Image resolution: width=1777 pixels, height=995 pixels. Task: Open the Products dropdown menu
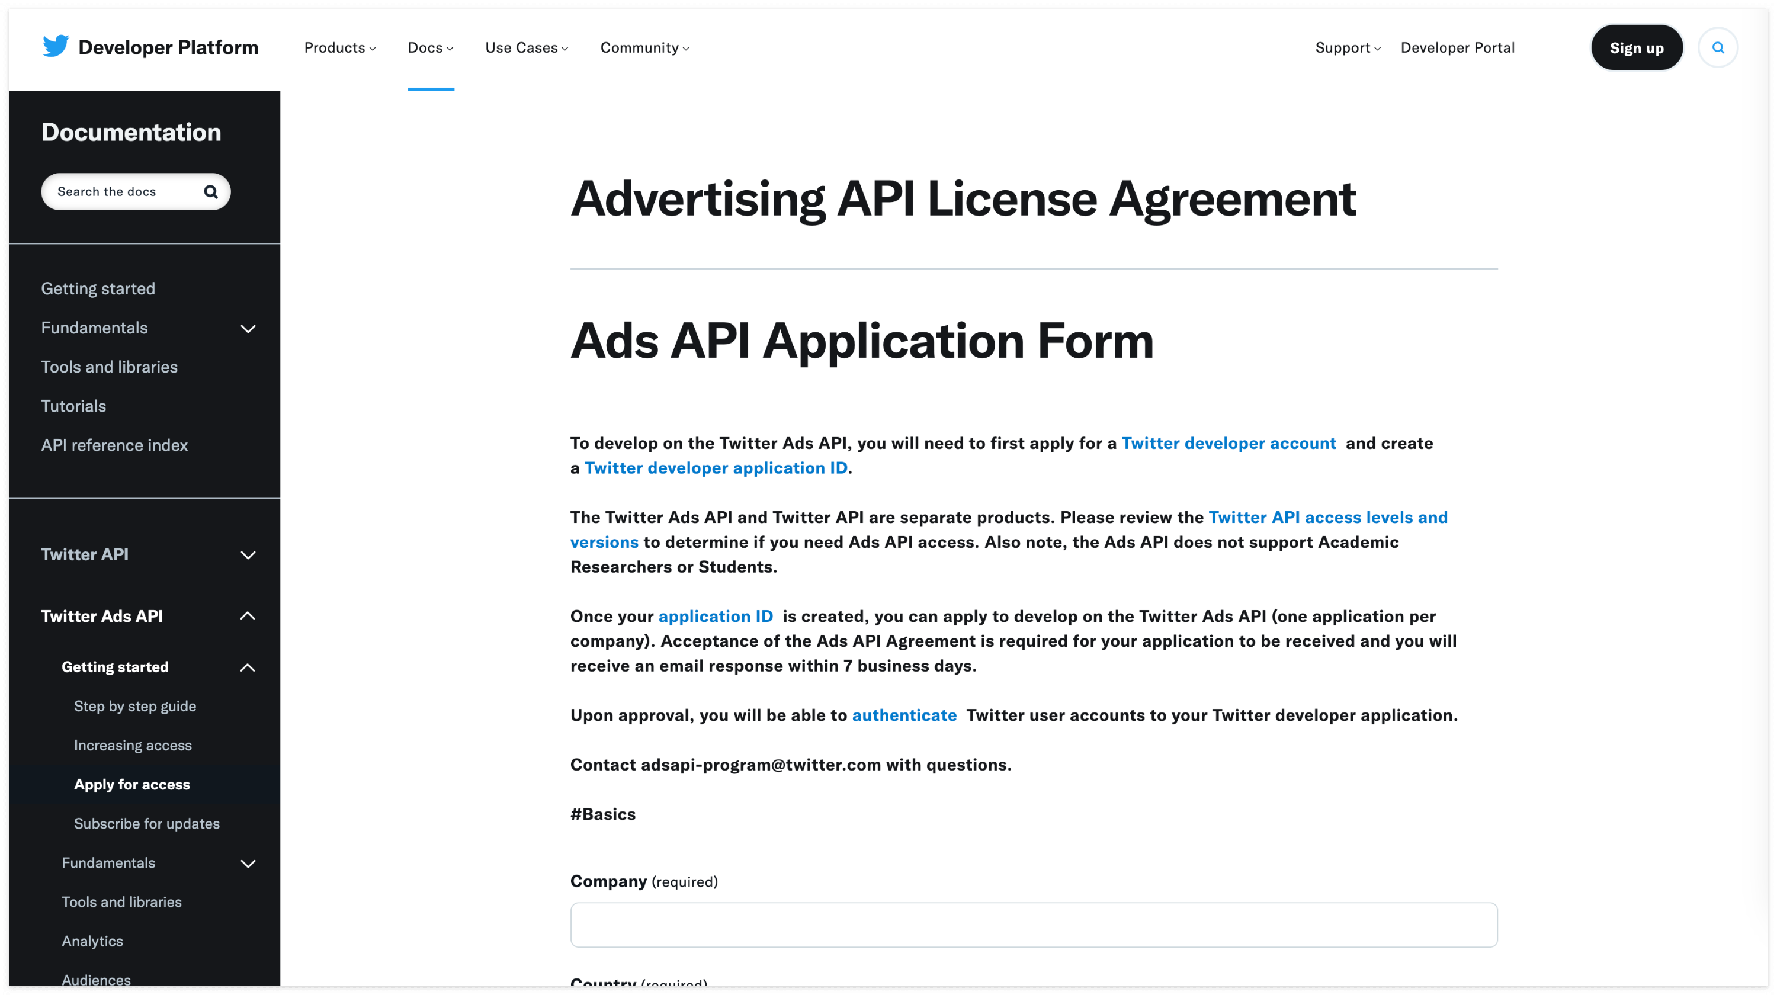(339, 47)
